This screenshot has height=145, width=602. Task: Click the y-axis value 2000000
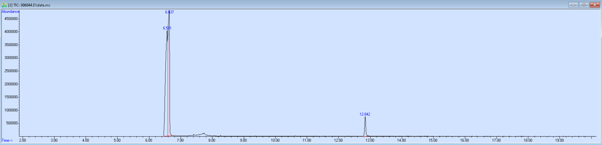click(11, 84)
